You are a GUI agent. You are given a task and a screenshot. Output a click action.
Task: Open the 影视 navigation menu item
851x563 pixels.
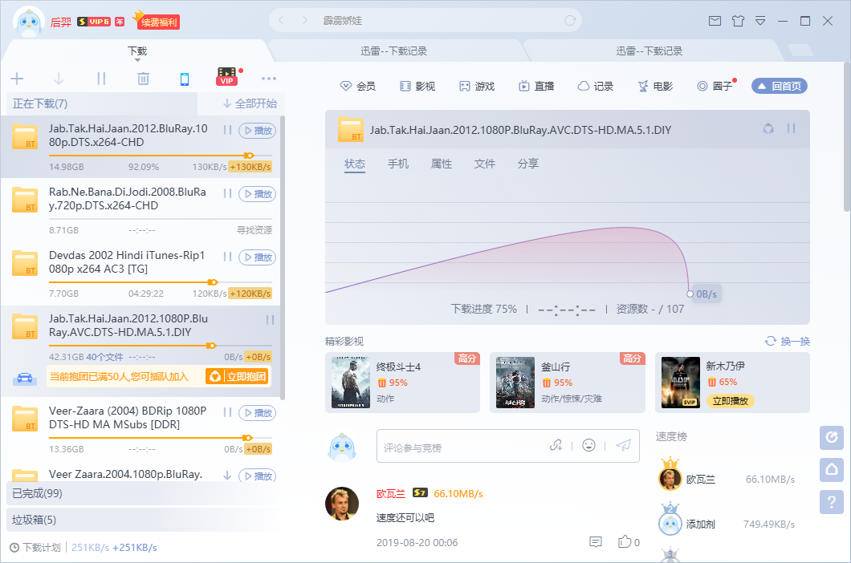pyautogui.click(x=417, y=85)
